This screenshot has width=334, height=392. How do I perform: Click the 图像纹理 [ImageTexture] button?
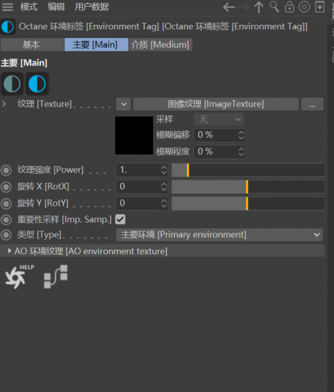[216, 104]
